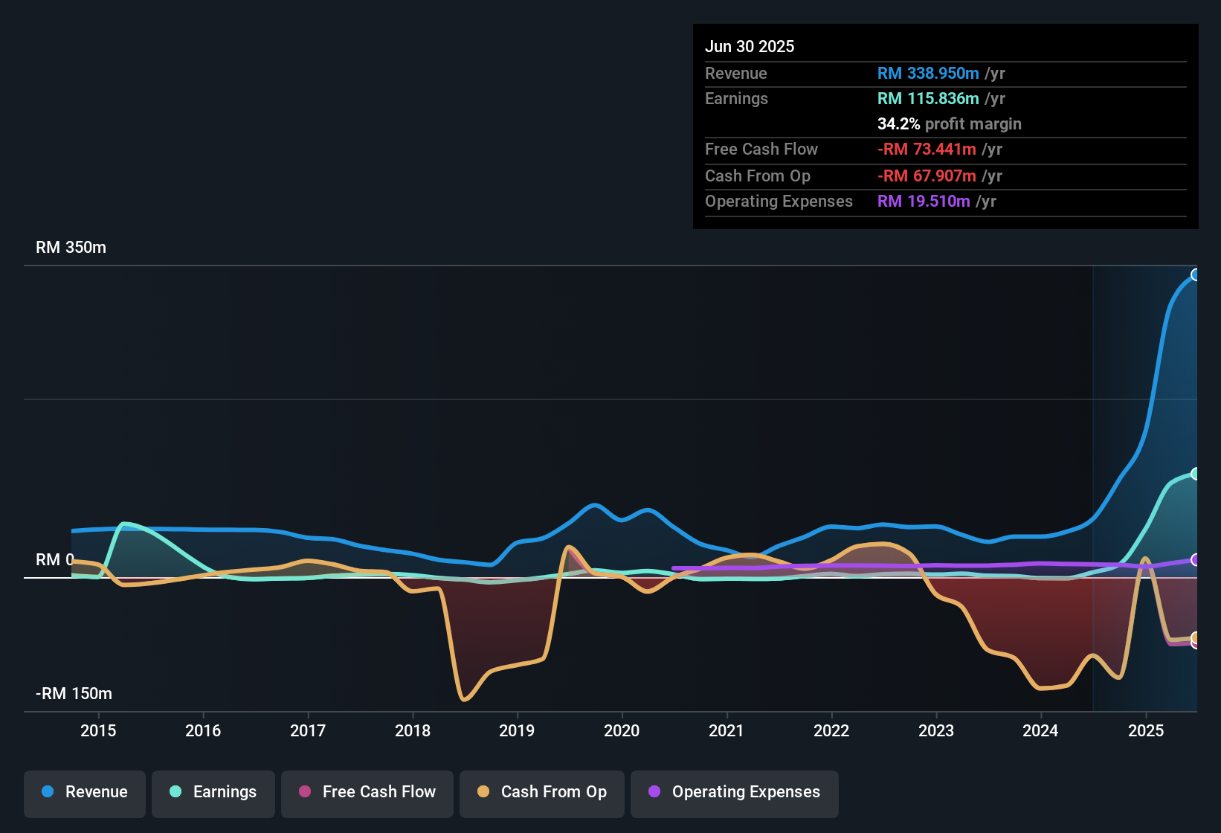Click the orange Cash From Op dot icon
1221x833 pixels.
[483, 792]
